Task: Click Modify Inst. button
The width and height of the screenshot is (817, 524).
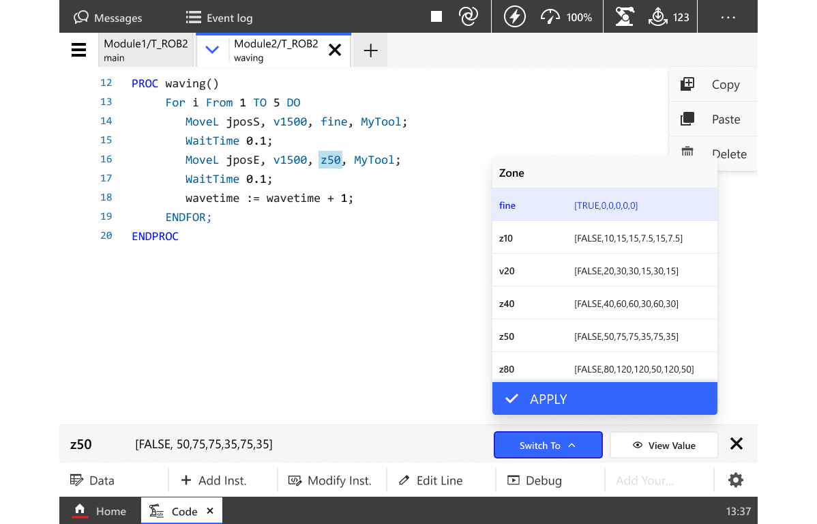Action: pyautogui.click(x=330, y=480)
